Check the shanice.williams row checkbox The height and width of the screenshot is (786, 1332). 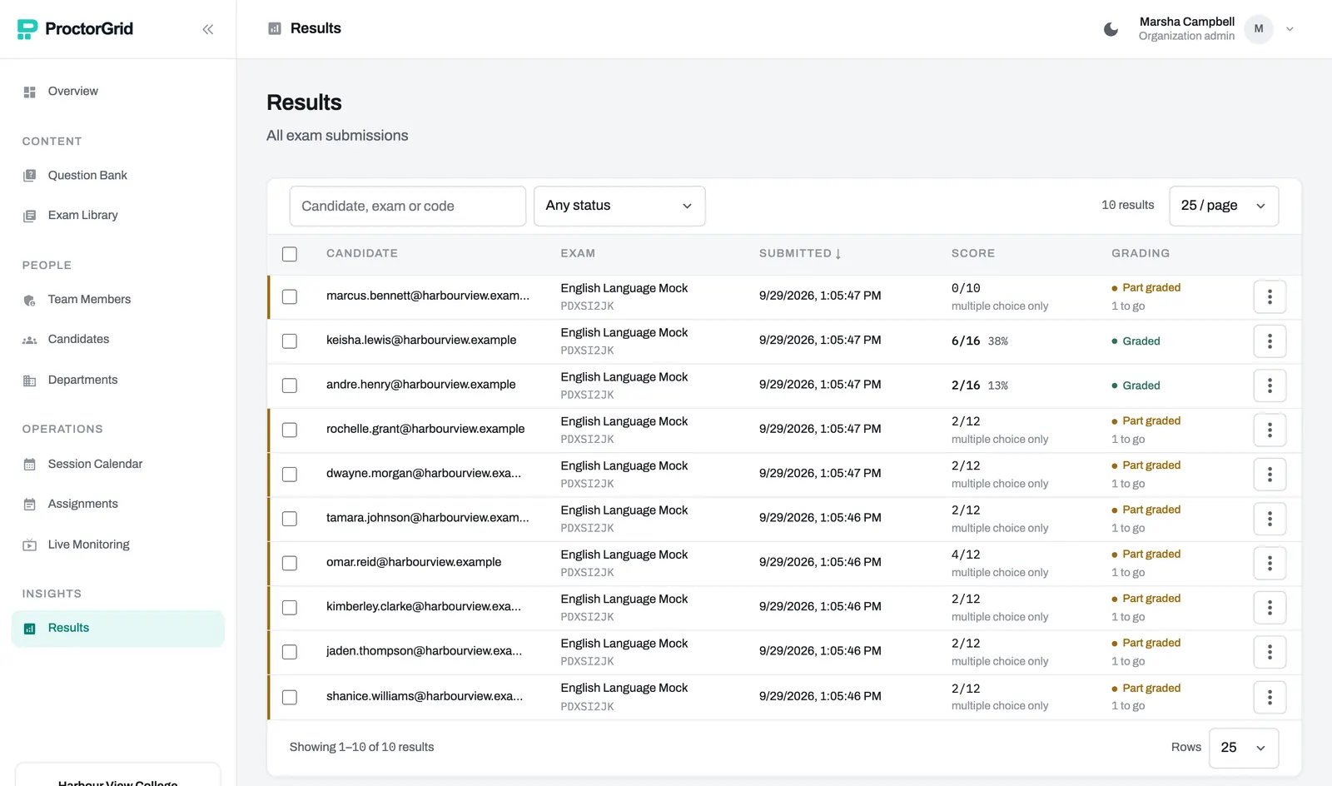pyautogui.click(x=290, y=697)
